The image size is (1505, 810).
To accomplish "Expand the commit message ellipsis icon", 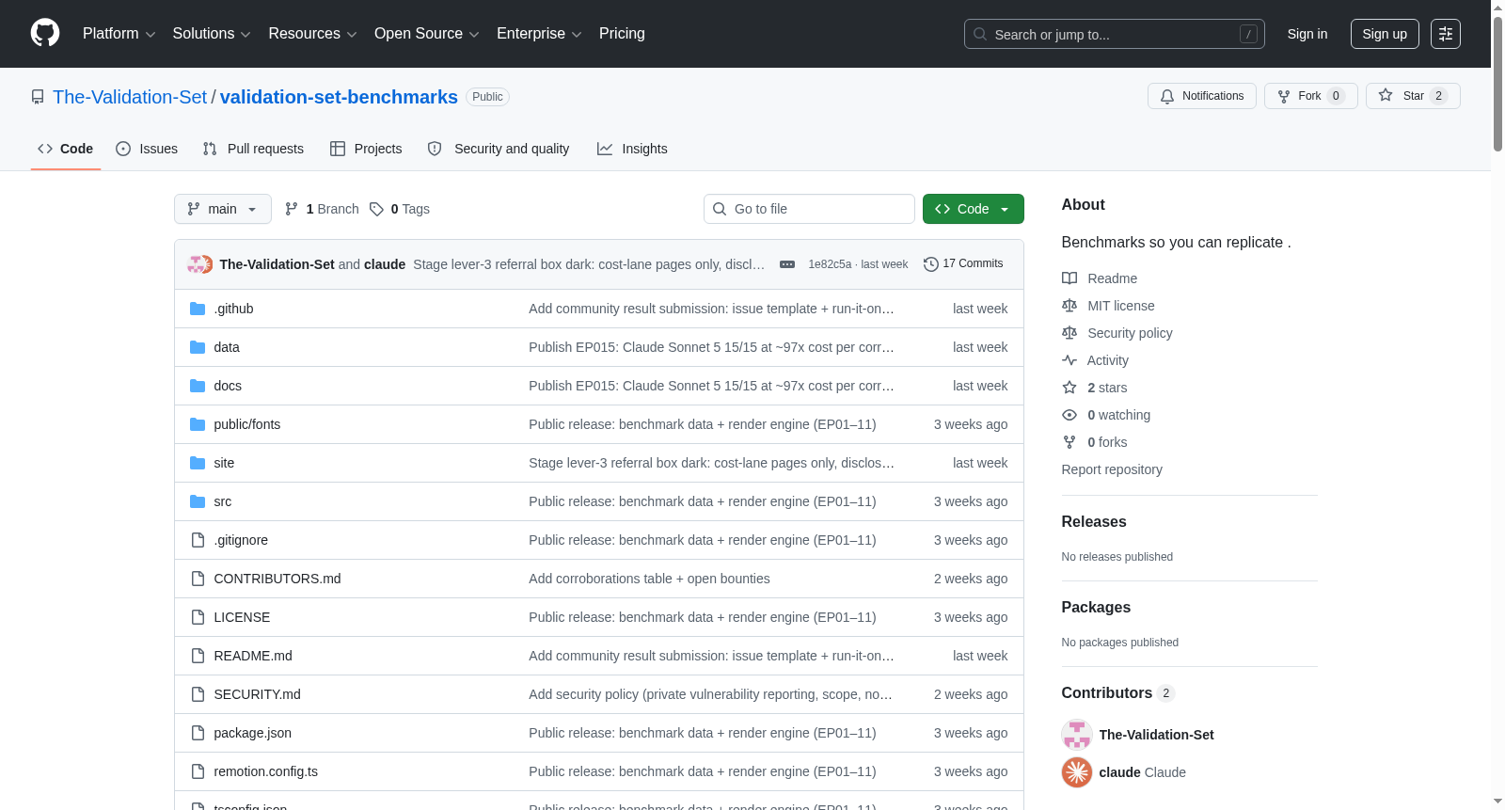I will click(787, 264).
